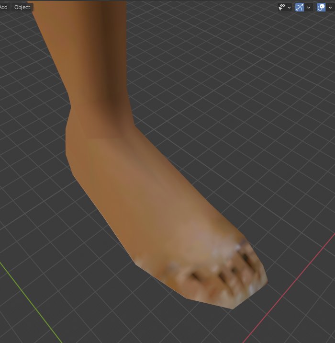Expand the chevron beside the eye-cursor icon

click(x=289, y=8)
